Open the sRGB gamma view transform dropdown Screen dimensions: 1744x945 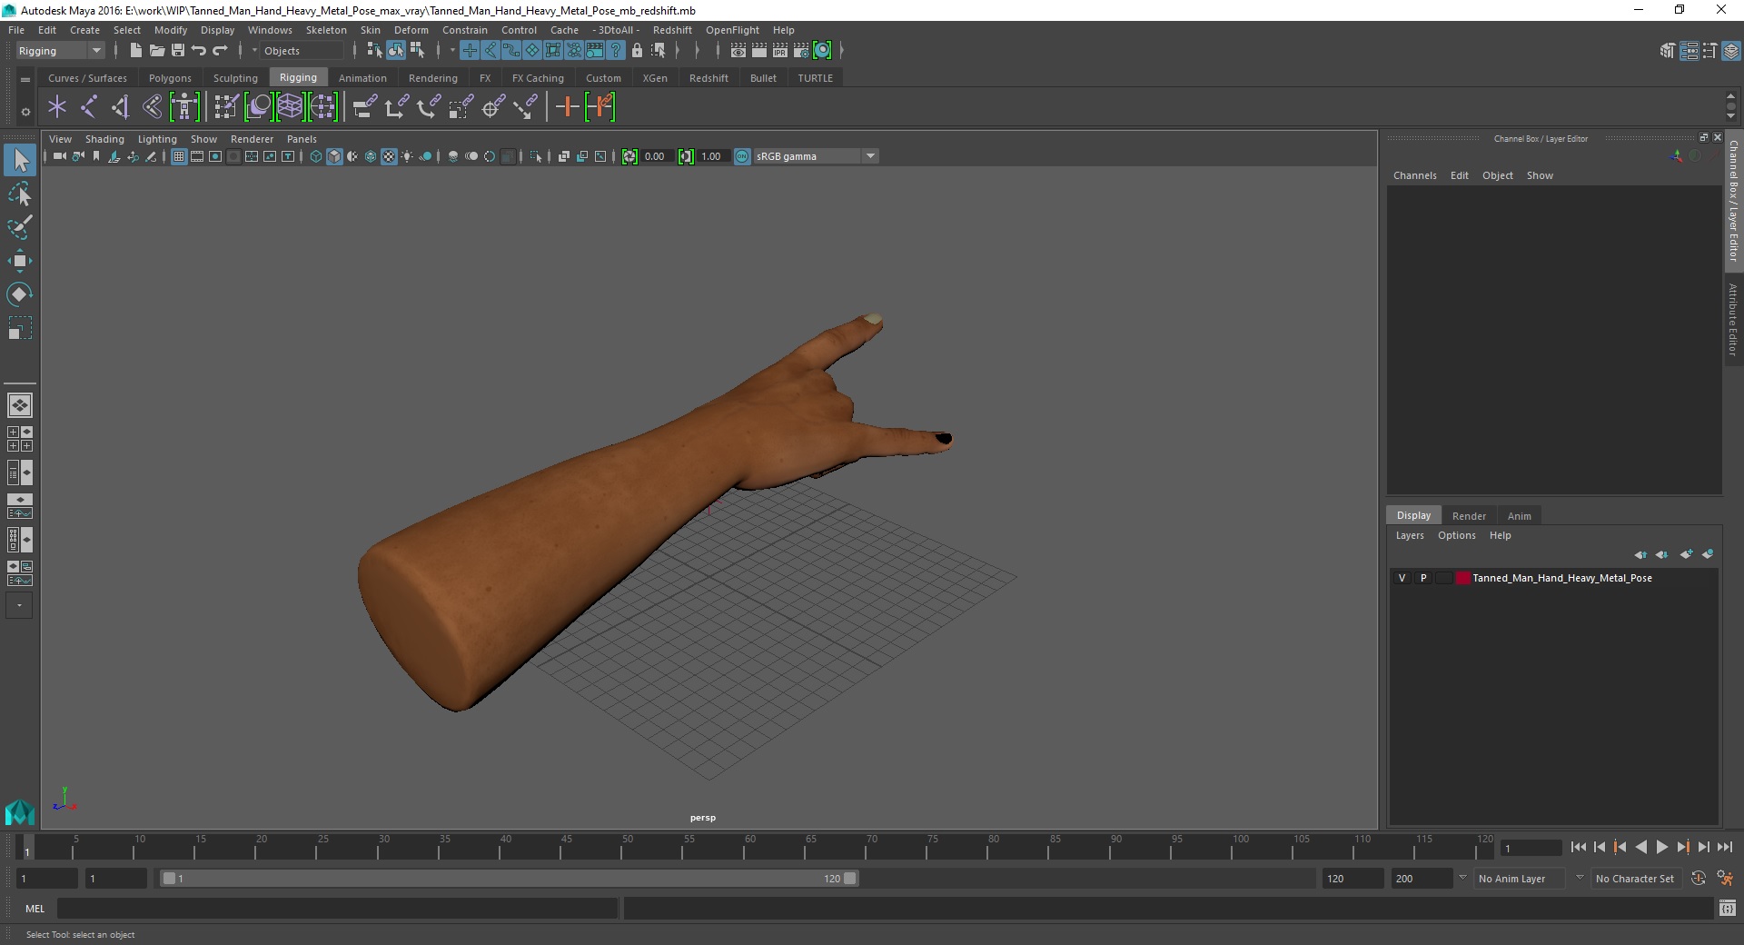[816, 156]
